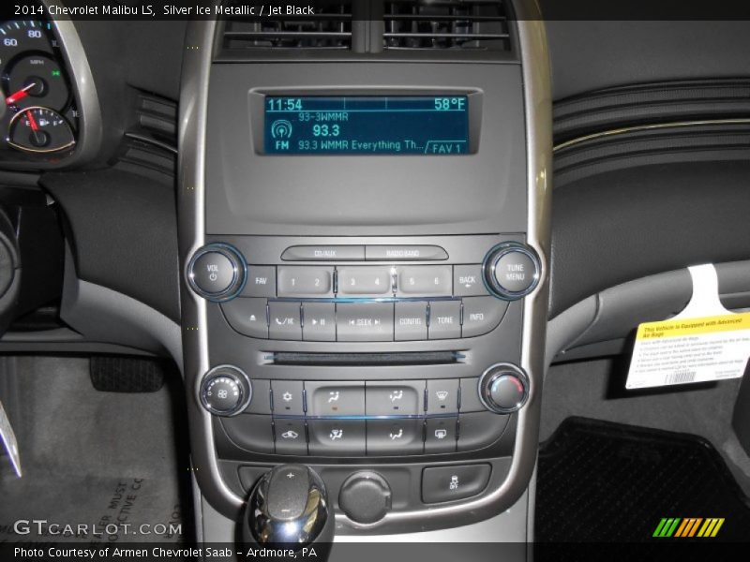Toggle rear window defogger
The image size is (750, 562).
[440, 435]
